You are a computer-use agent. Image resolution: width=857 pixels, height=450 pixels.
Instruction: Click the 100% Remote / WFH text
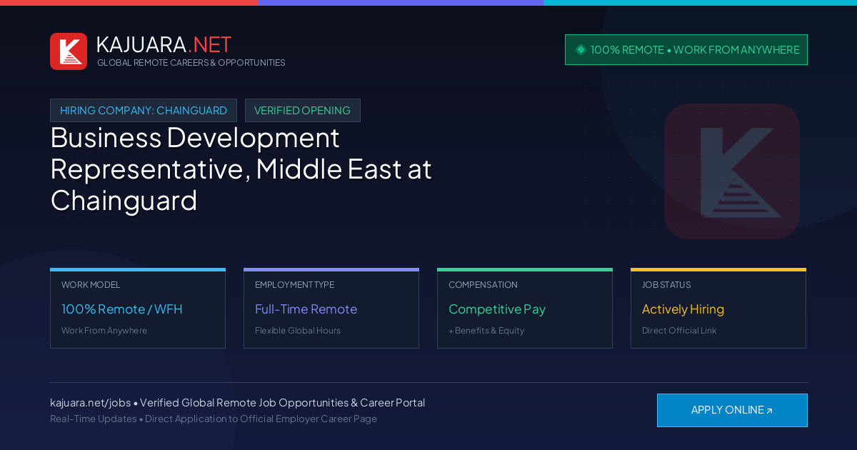[x=122, y=309]
